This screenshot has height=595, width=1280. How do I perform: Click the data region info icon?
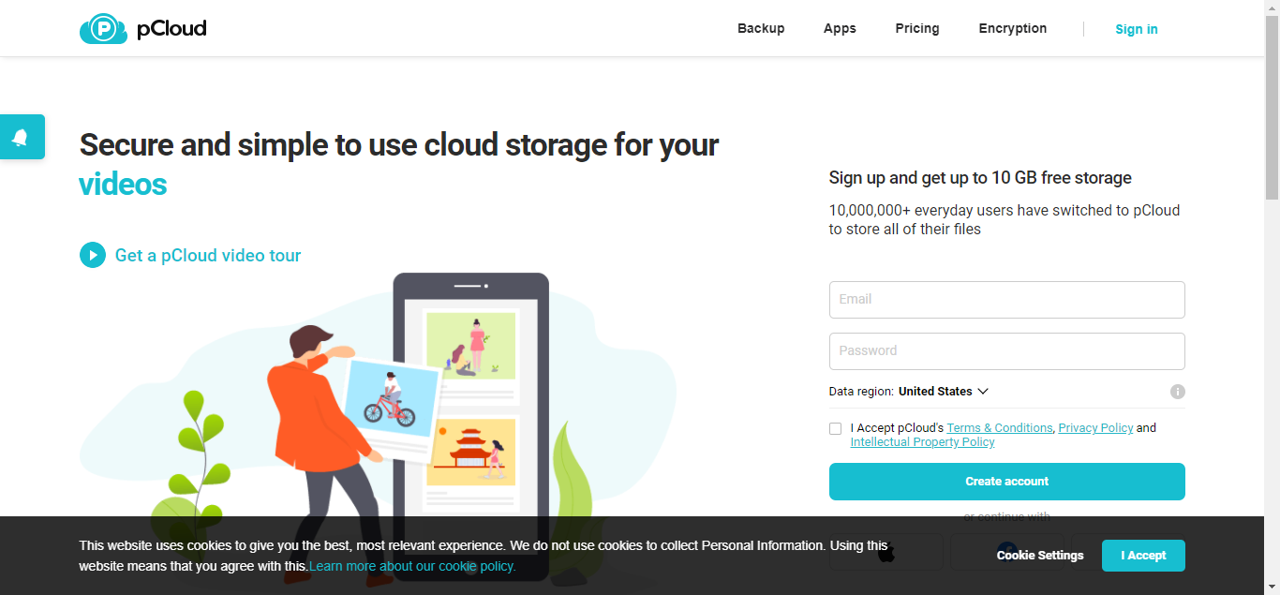(x=1178, y=392)
